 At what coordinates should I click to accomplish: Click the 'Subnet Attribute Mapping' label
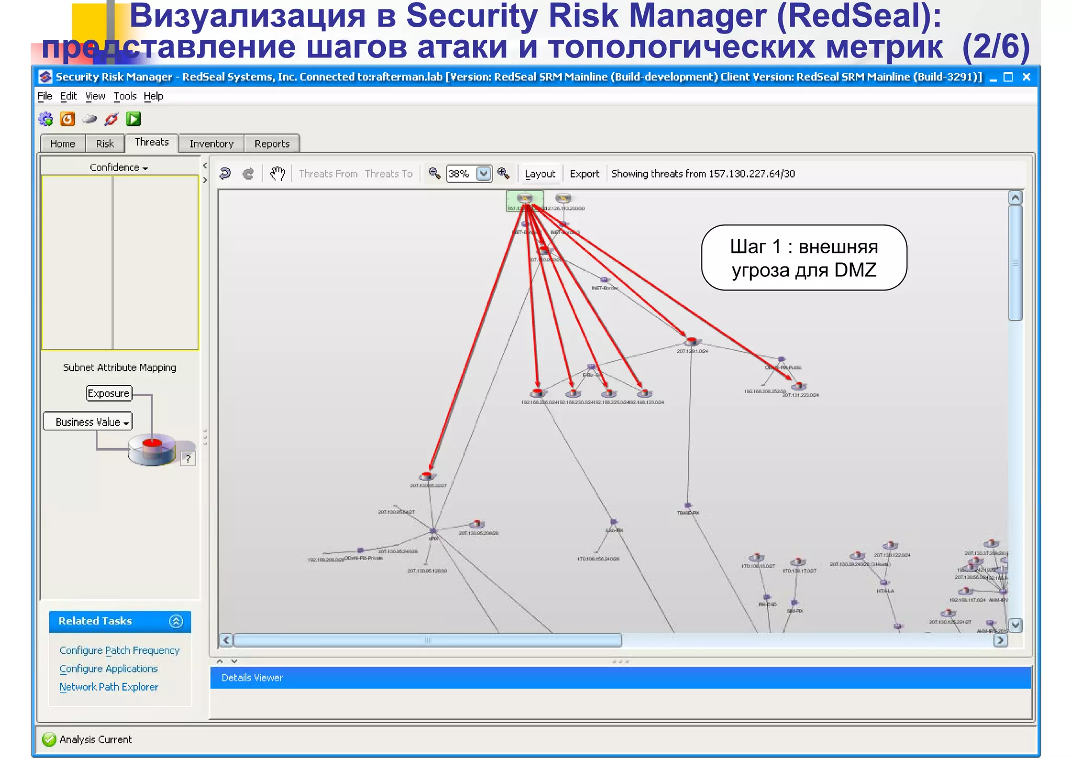pyautogui.click(x=119, y=367)
